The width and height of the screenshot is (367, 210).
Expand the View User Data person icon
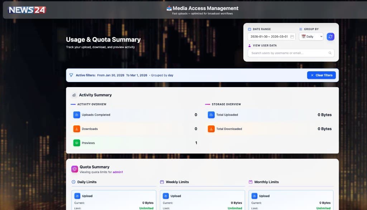pyautogui.click(x=249, y=46)
